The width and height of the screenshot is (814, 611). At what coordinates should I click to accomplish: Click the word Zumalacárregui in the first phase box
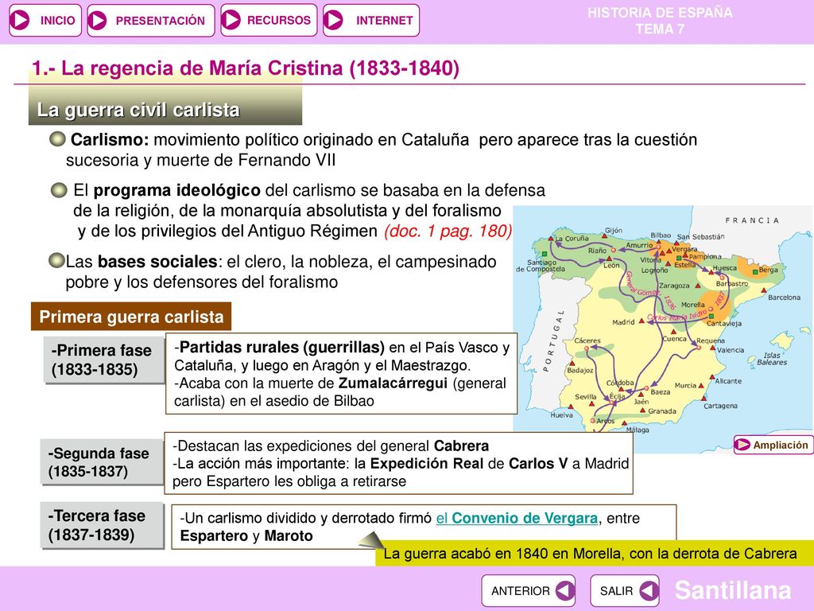point(393,383)
